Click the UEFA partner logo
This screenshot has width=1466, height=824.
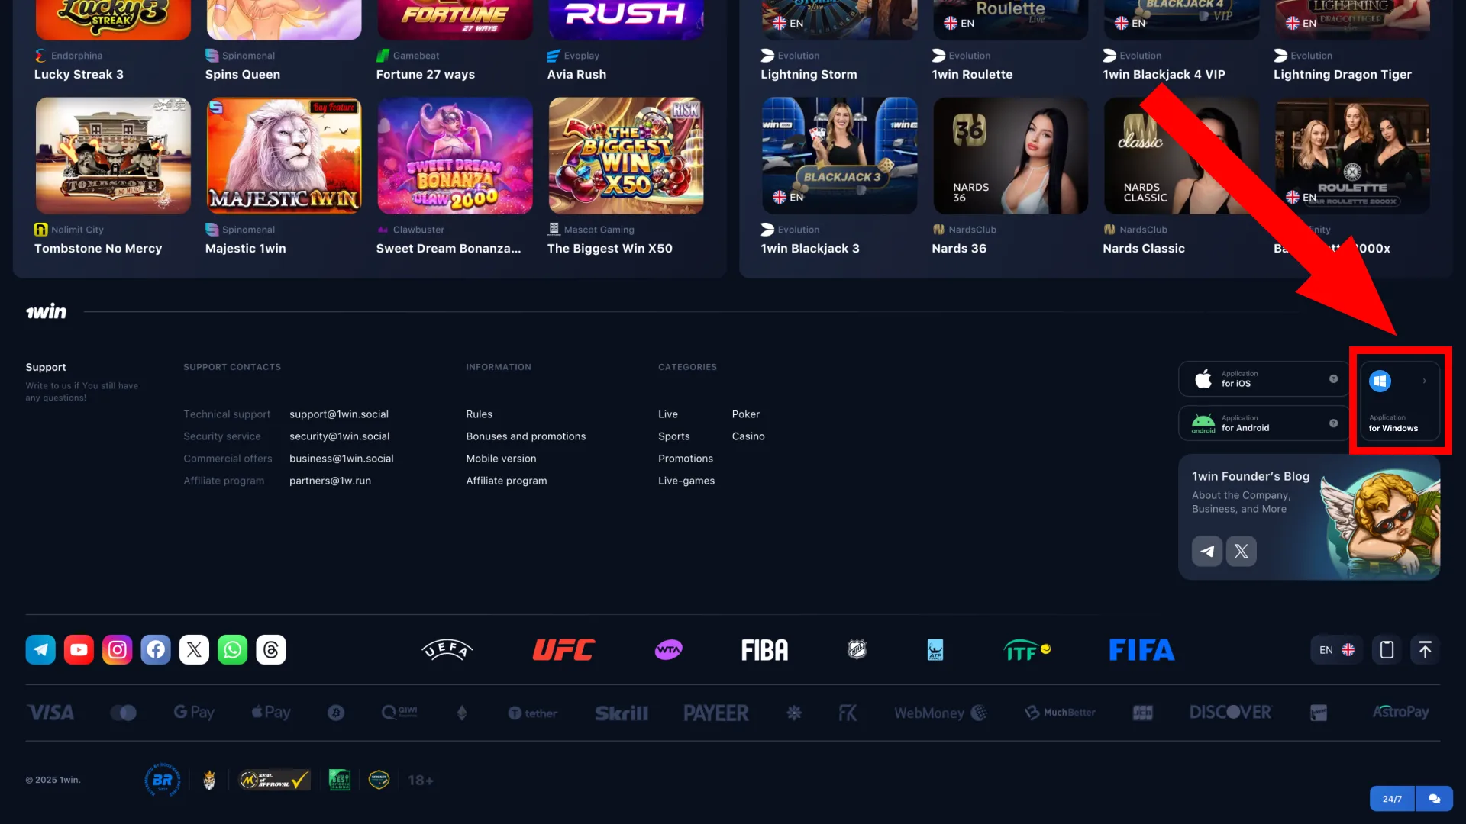[x=447, y=650]
